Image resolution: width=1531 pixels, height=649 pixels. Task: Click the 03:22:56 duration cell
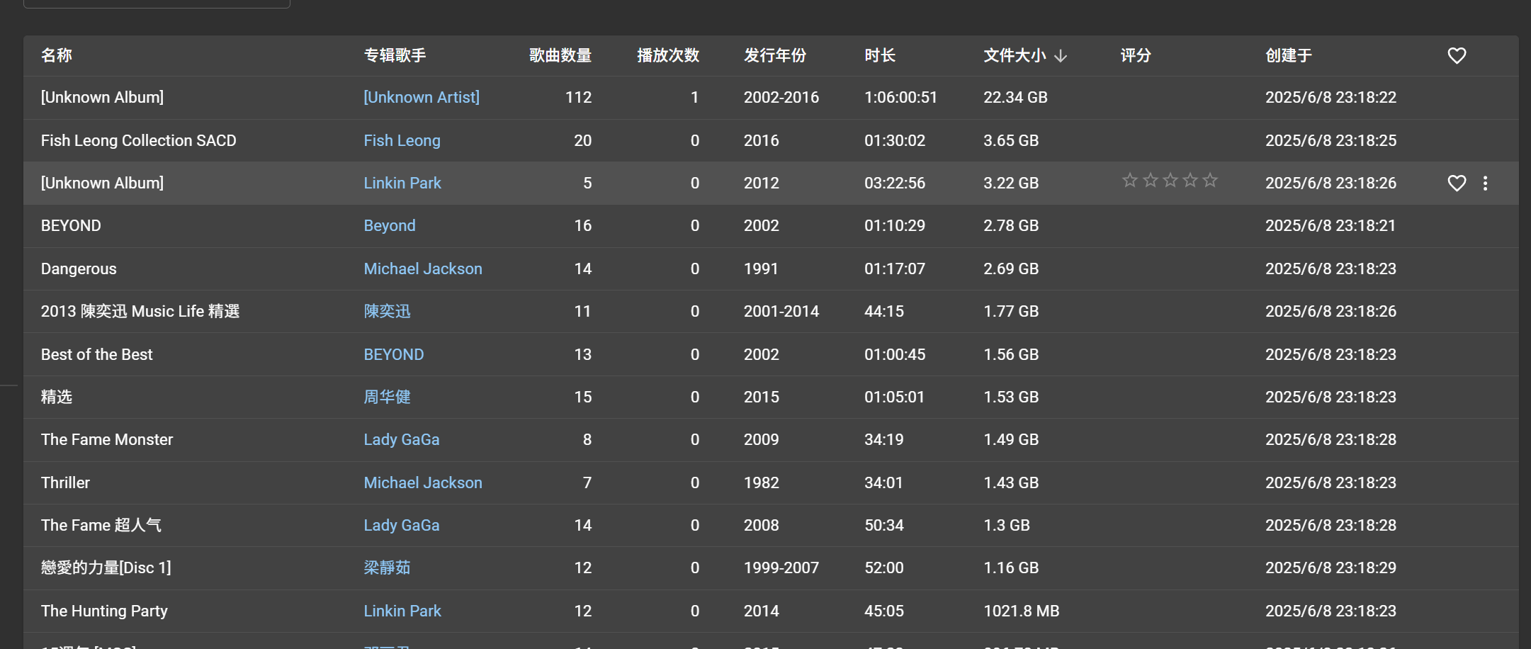895,183
